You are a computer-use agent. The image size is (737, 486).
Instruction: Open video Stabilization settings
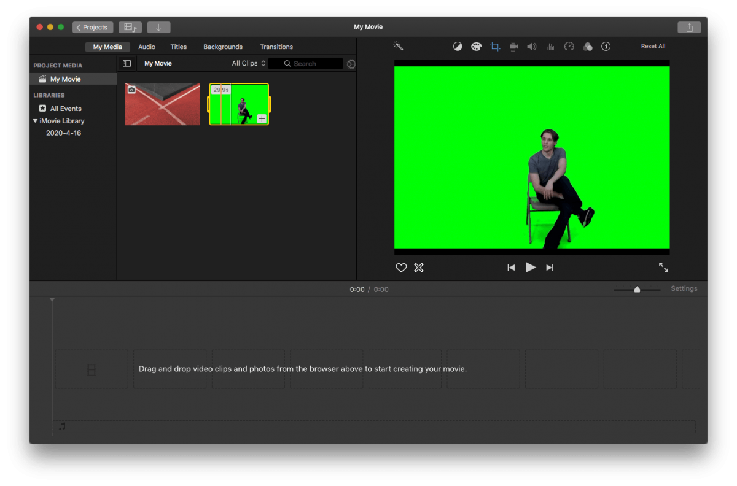(x=513, y=46)
